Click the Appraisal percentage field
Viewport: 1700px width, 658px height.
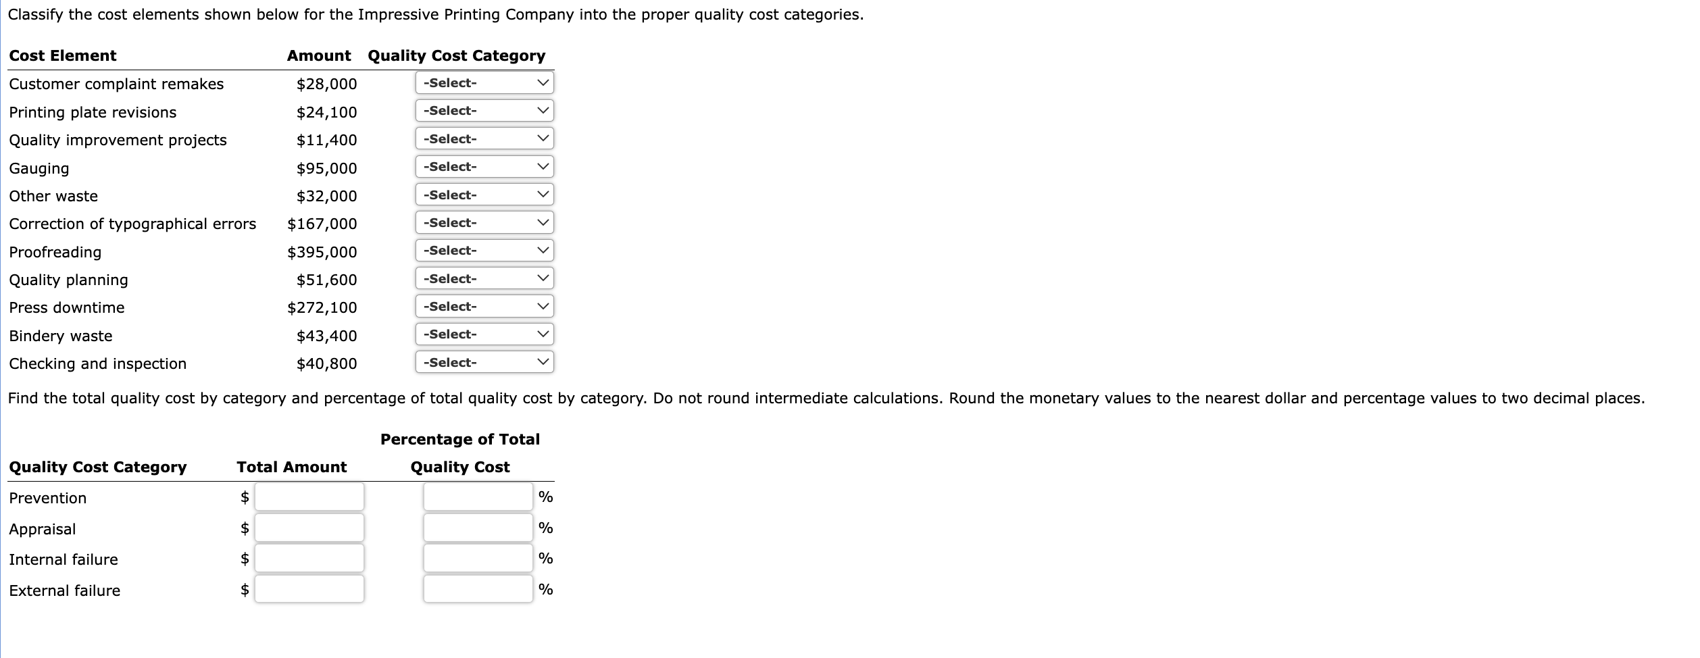click(x=477, y=528)
